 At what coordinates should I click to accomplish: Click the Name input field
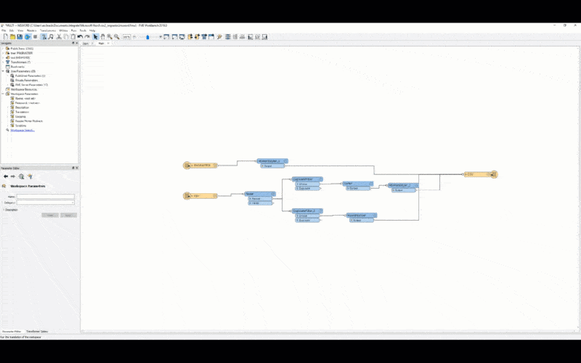point(46,196)
